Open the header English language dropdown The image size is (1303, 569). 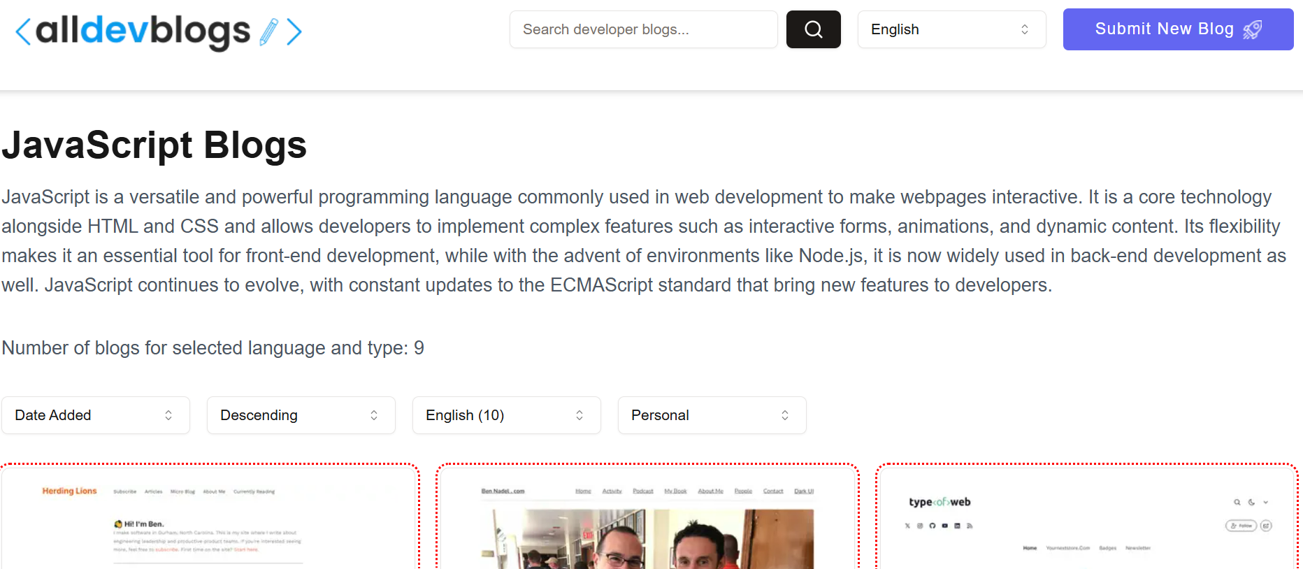click(951, 29)
